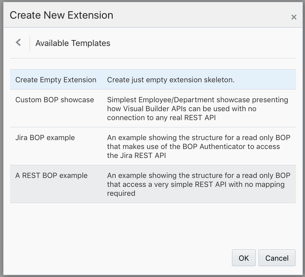
Task: Choose the Jira BOP example template
Action: pyautogui.click(x=45, y=138)
